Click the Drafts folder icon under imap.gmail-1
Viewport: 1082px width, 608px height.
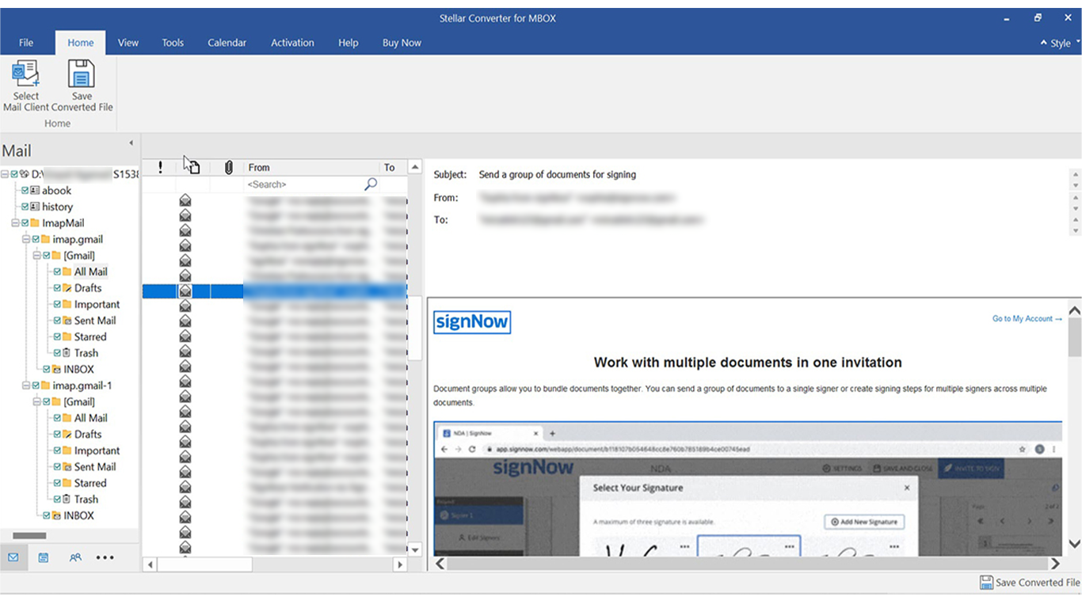point(67,435)
